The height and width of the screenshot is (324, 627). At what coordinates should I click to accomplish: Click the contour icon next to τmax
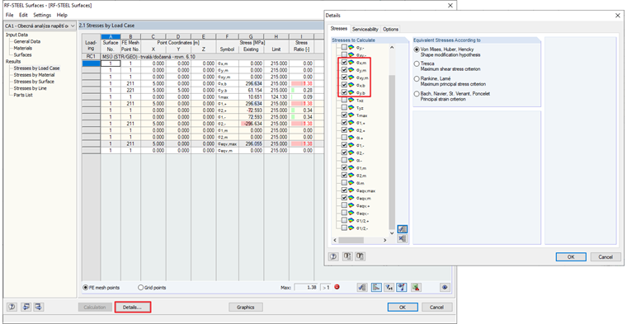[351, 115]
